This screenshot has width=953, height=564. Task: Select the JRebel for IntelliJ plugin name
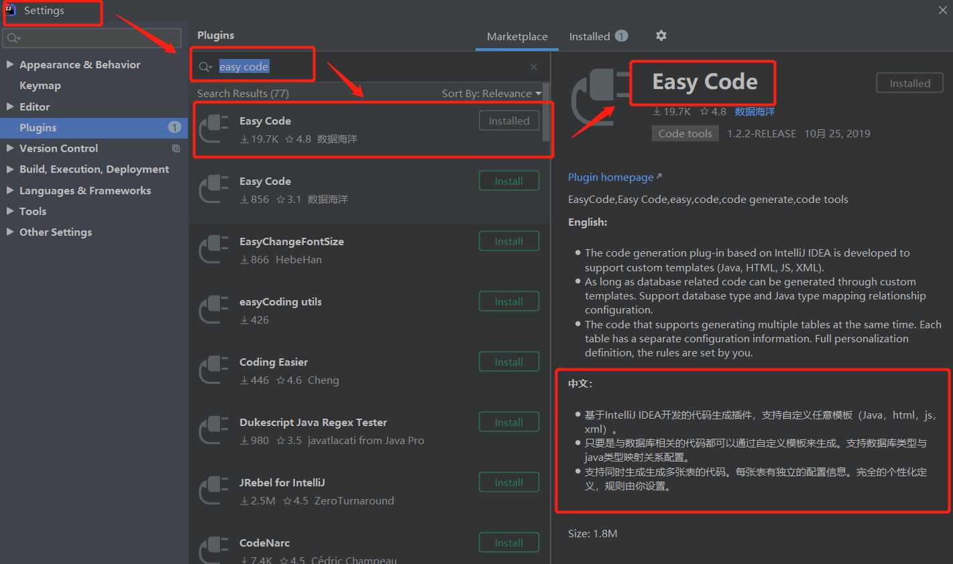(282, 483)
